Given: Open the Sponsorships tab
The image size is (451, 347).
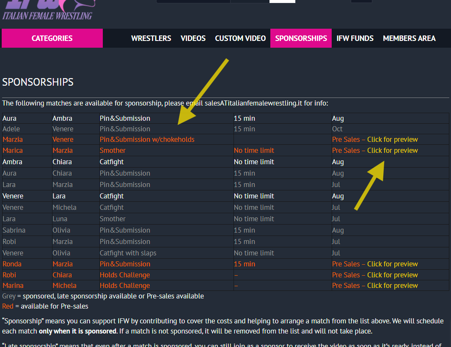Looking at the screenshot, I should [301, 38].
